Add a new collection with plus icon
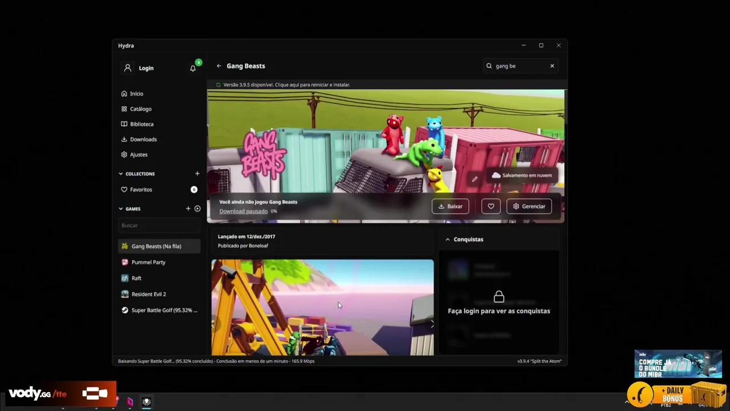Image resolution: width=730 pixels, height=411 pixels. [197, 174]
